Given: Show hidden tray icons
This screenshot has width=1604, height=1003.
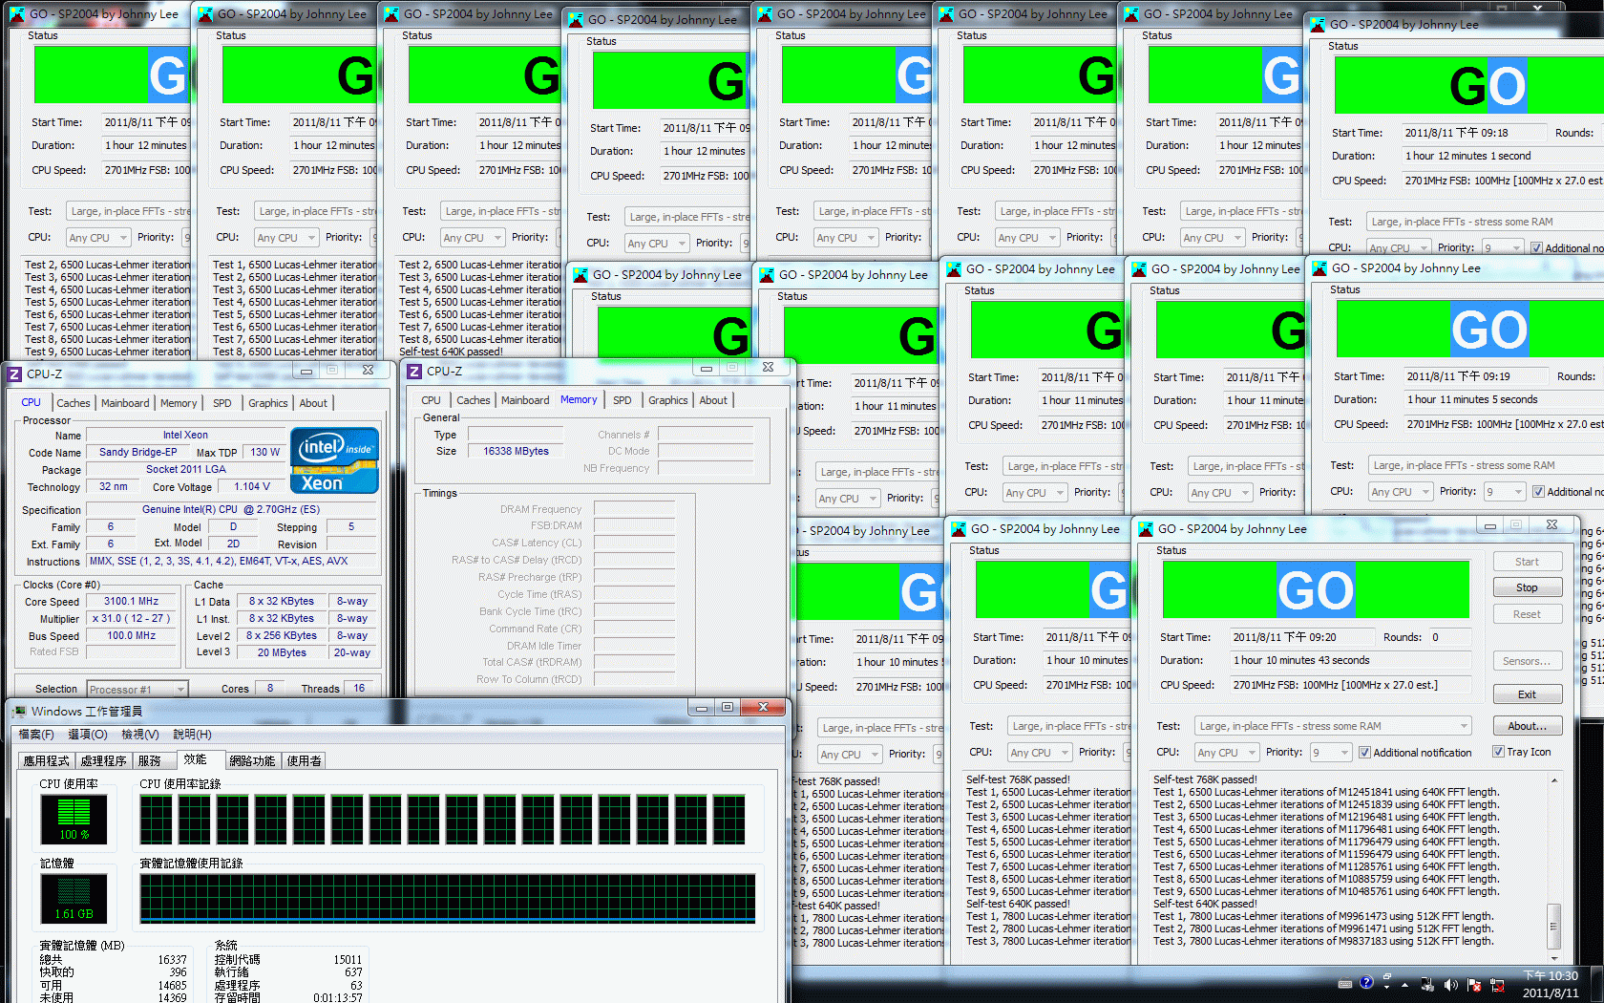Looking at the screenshot, I should pos(1404,984).
